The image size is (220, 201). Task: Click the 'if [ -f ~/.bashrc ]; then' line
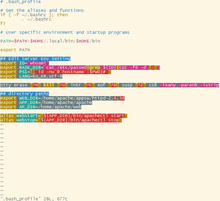coord(34,15)
